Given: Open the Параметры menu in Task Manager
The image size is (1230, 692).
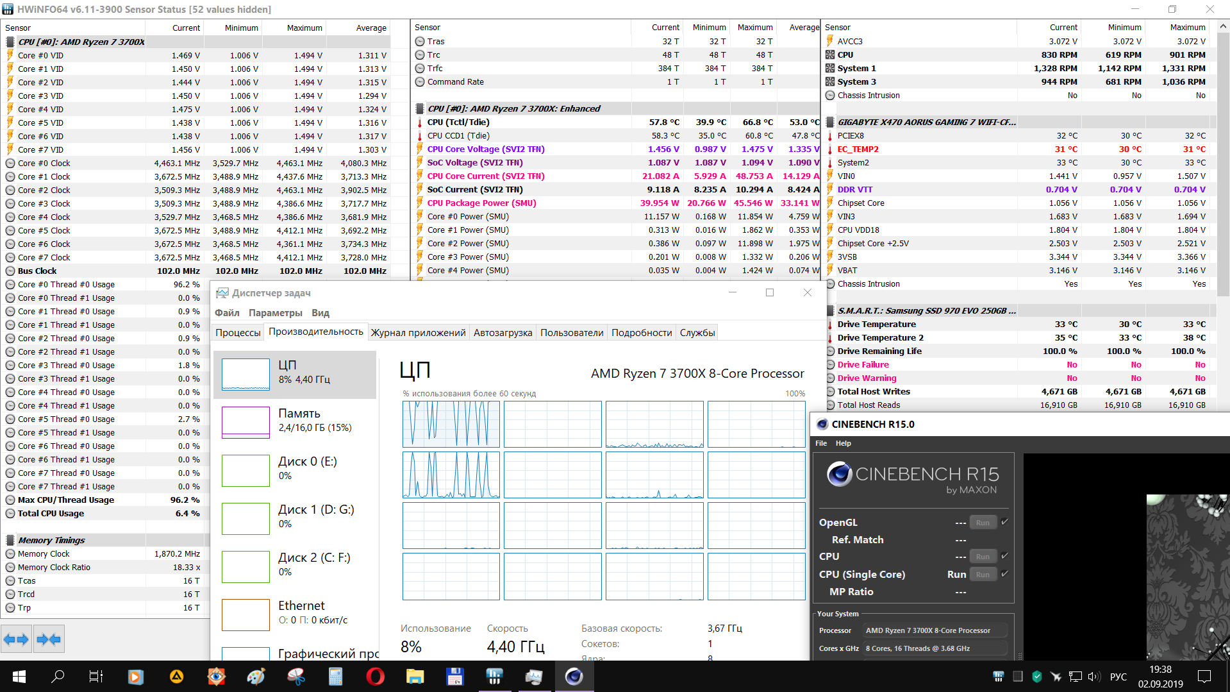Looking at the screenshot, I should click(275, 313).
